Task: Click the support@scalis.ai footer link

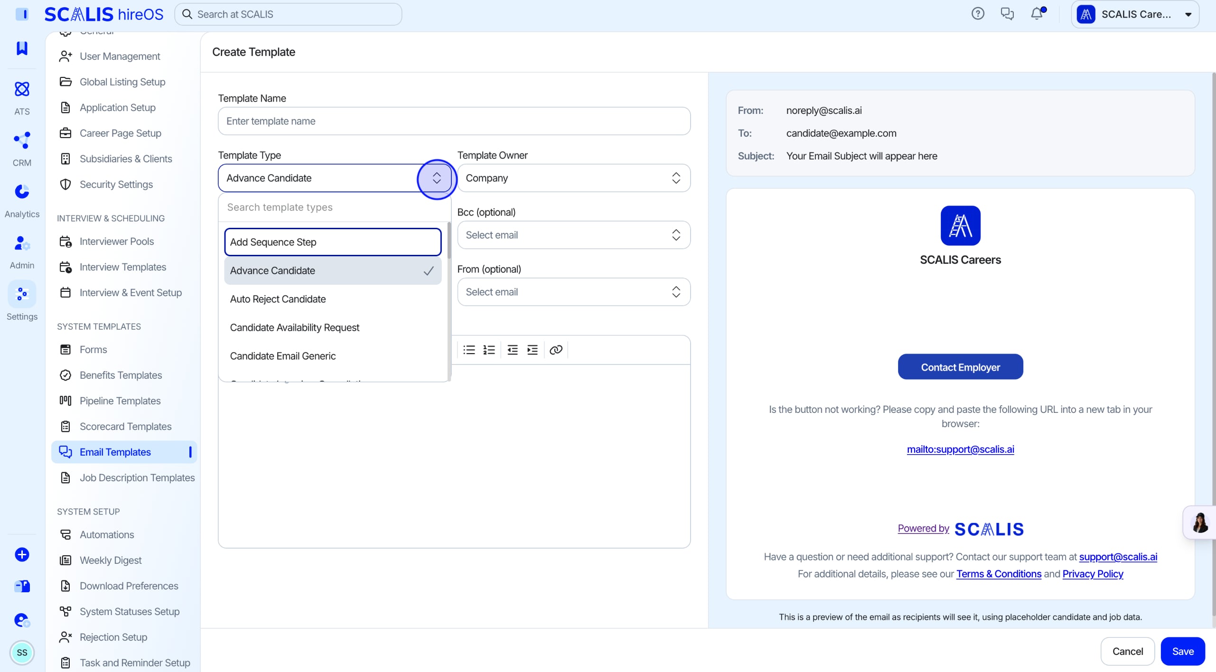Action: (1118, 557)
